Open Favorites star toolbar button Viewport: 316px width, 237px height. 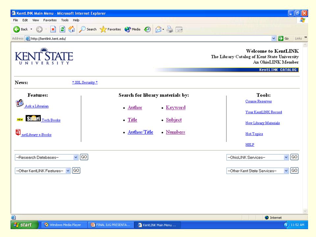pyautogui.click(x=110, y=29)
